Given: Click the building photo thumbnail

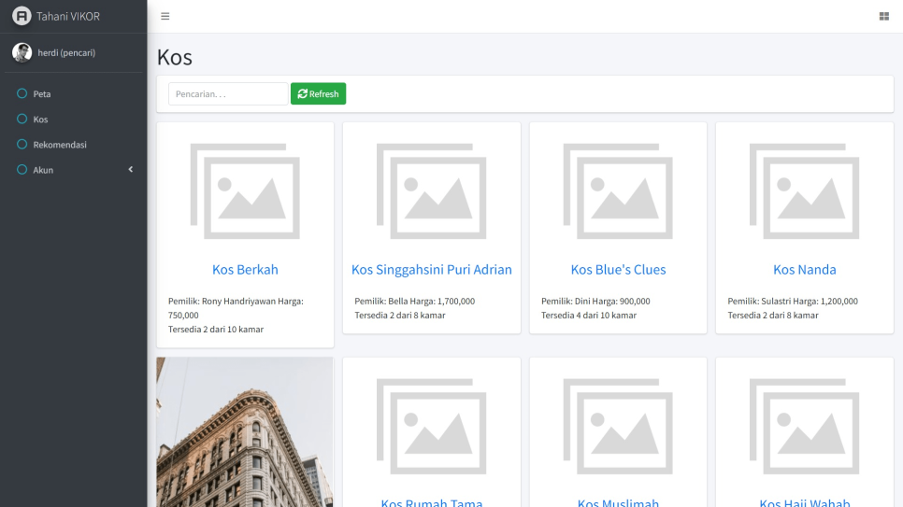Looking at the screenshot, I should (245, 431).
